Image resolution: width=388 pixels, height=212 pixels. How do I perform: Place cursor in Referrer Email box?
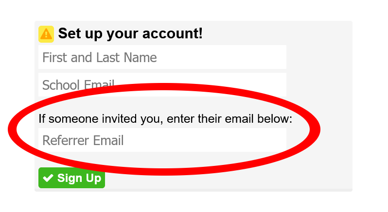tap(162, 140)
